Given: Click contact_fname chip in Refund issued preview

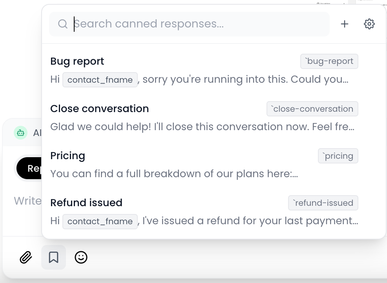Looking at the screenshot, I should tap(100, 221).
